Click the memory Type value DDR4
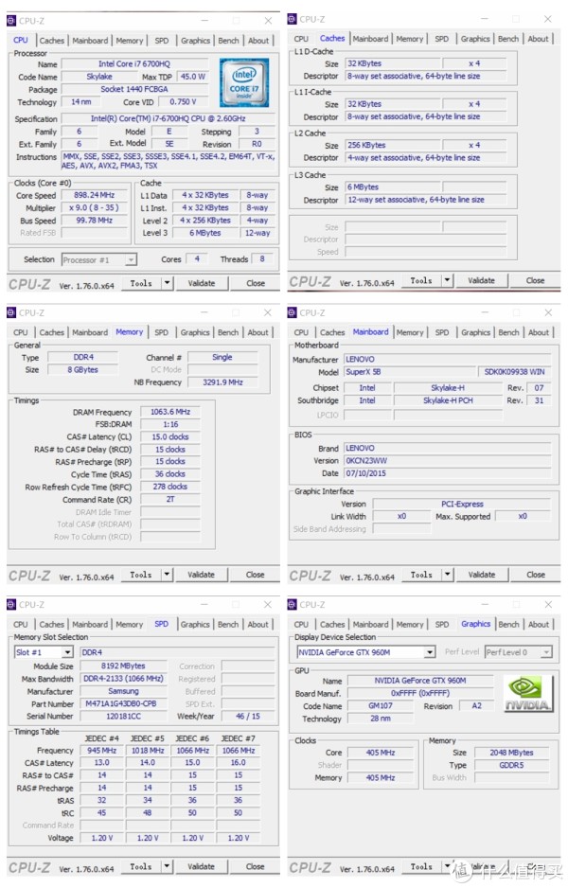 (83, 357)
